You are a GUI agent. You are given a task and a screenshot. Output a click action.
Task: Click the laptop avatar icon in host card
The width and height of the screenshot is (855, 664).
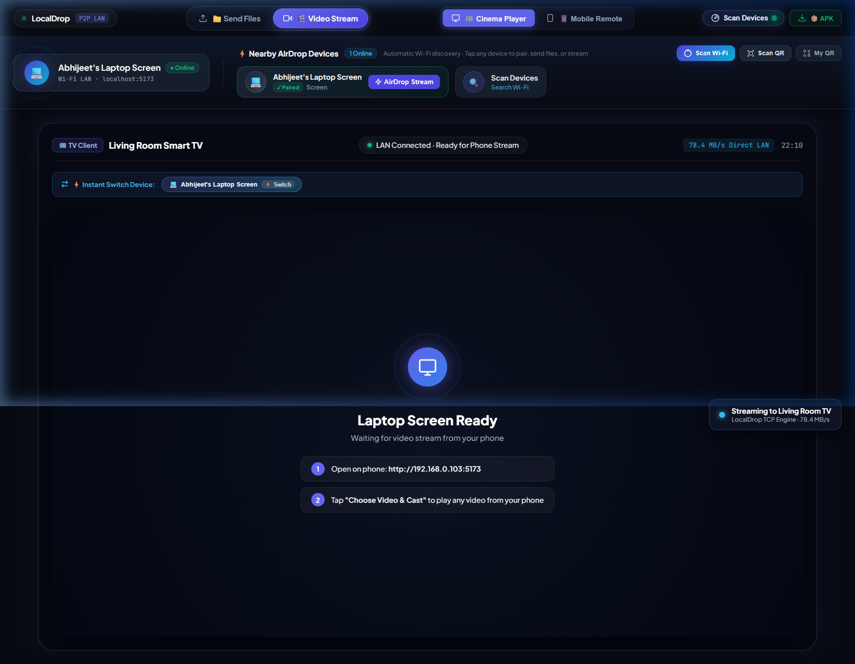point(37,73)
